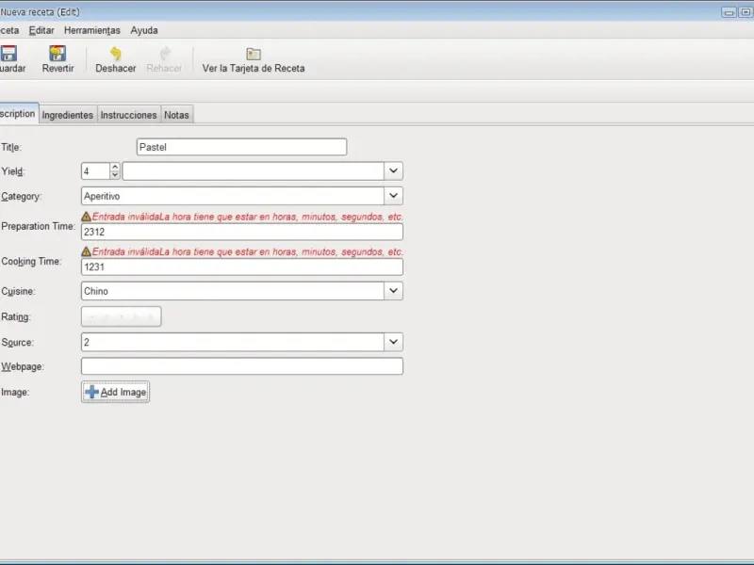Click the Revertir toolbar icon

[57, 53]
